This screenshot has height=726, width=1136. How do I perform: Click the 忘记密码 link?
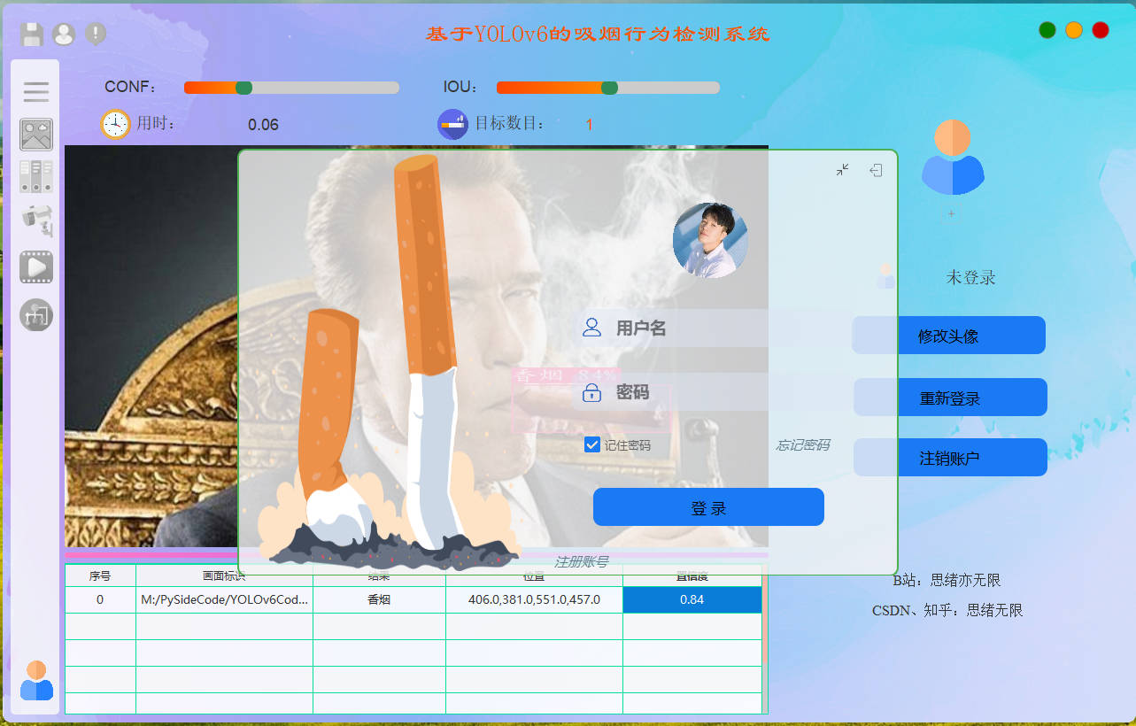pos(803,444)
